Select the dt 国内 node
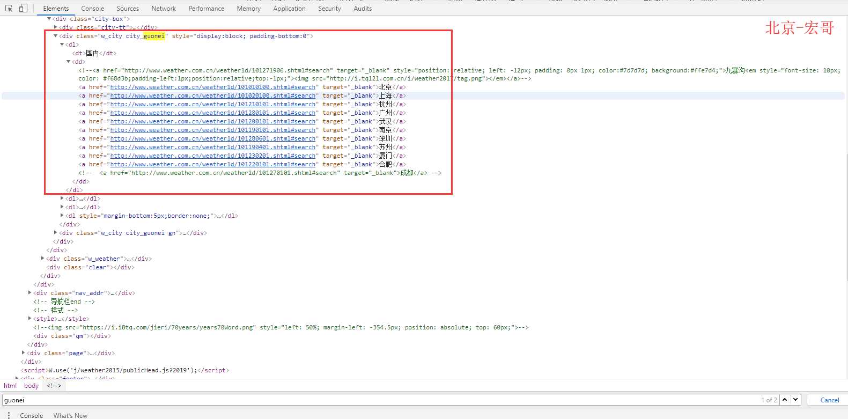The image size is (848, 419). 94,53
